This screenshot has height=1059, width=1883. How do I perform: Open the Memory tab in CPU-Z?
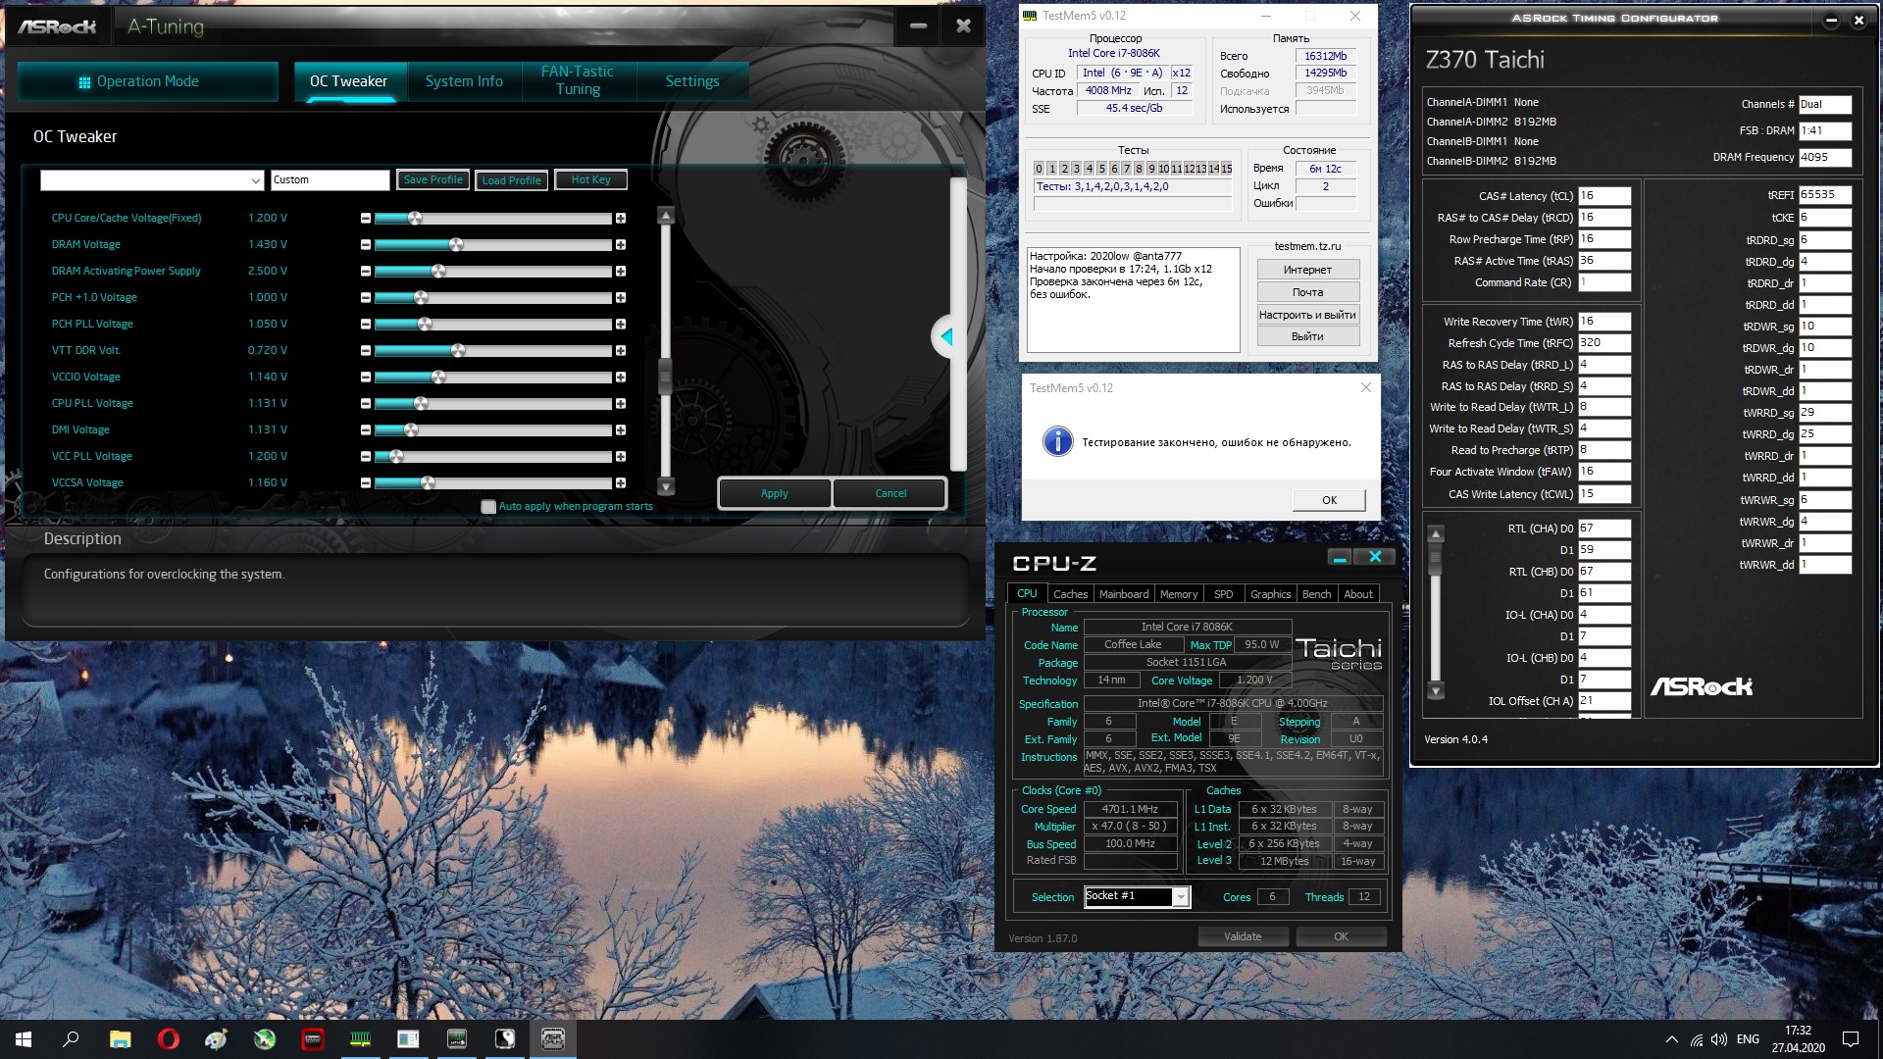pyautogui.click(x=1178, y=594)
